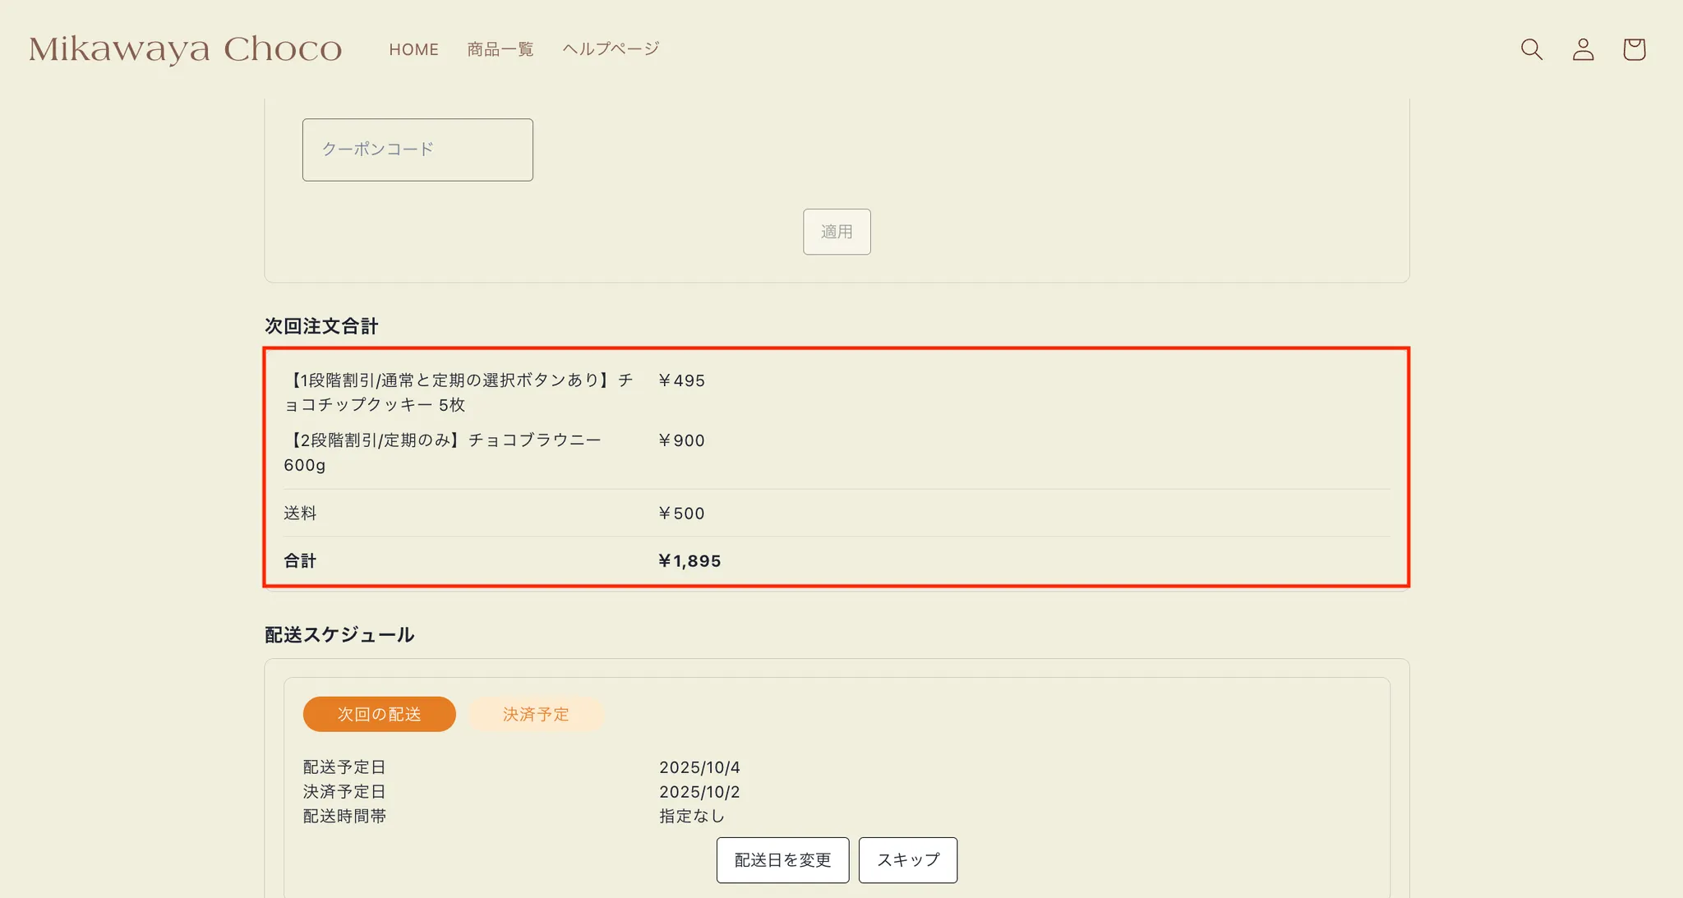Viewport: 1683px width, 898px height.
Task: Go to the HOME menu item
Action: [x=413, y=49]
